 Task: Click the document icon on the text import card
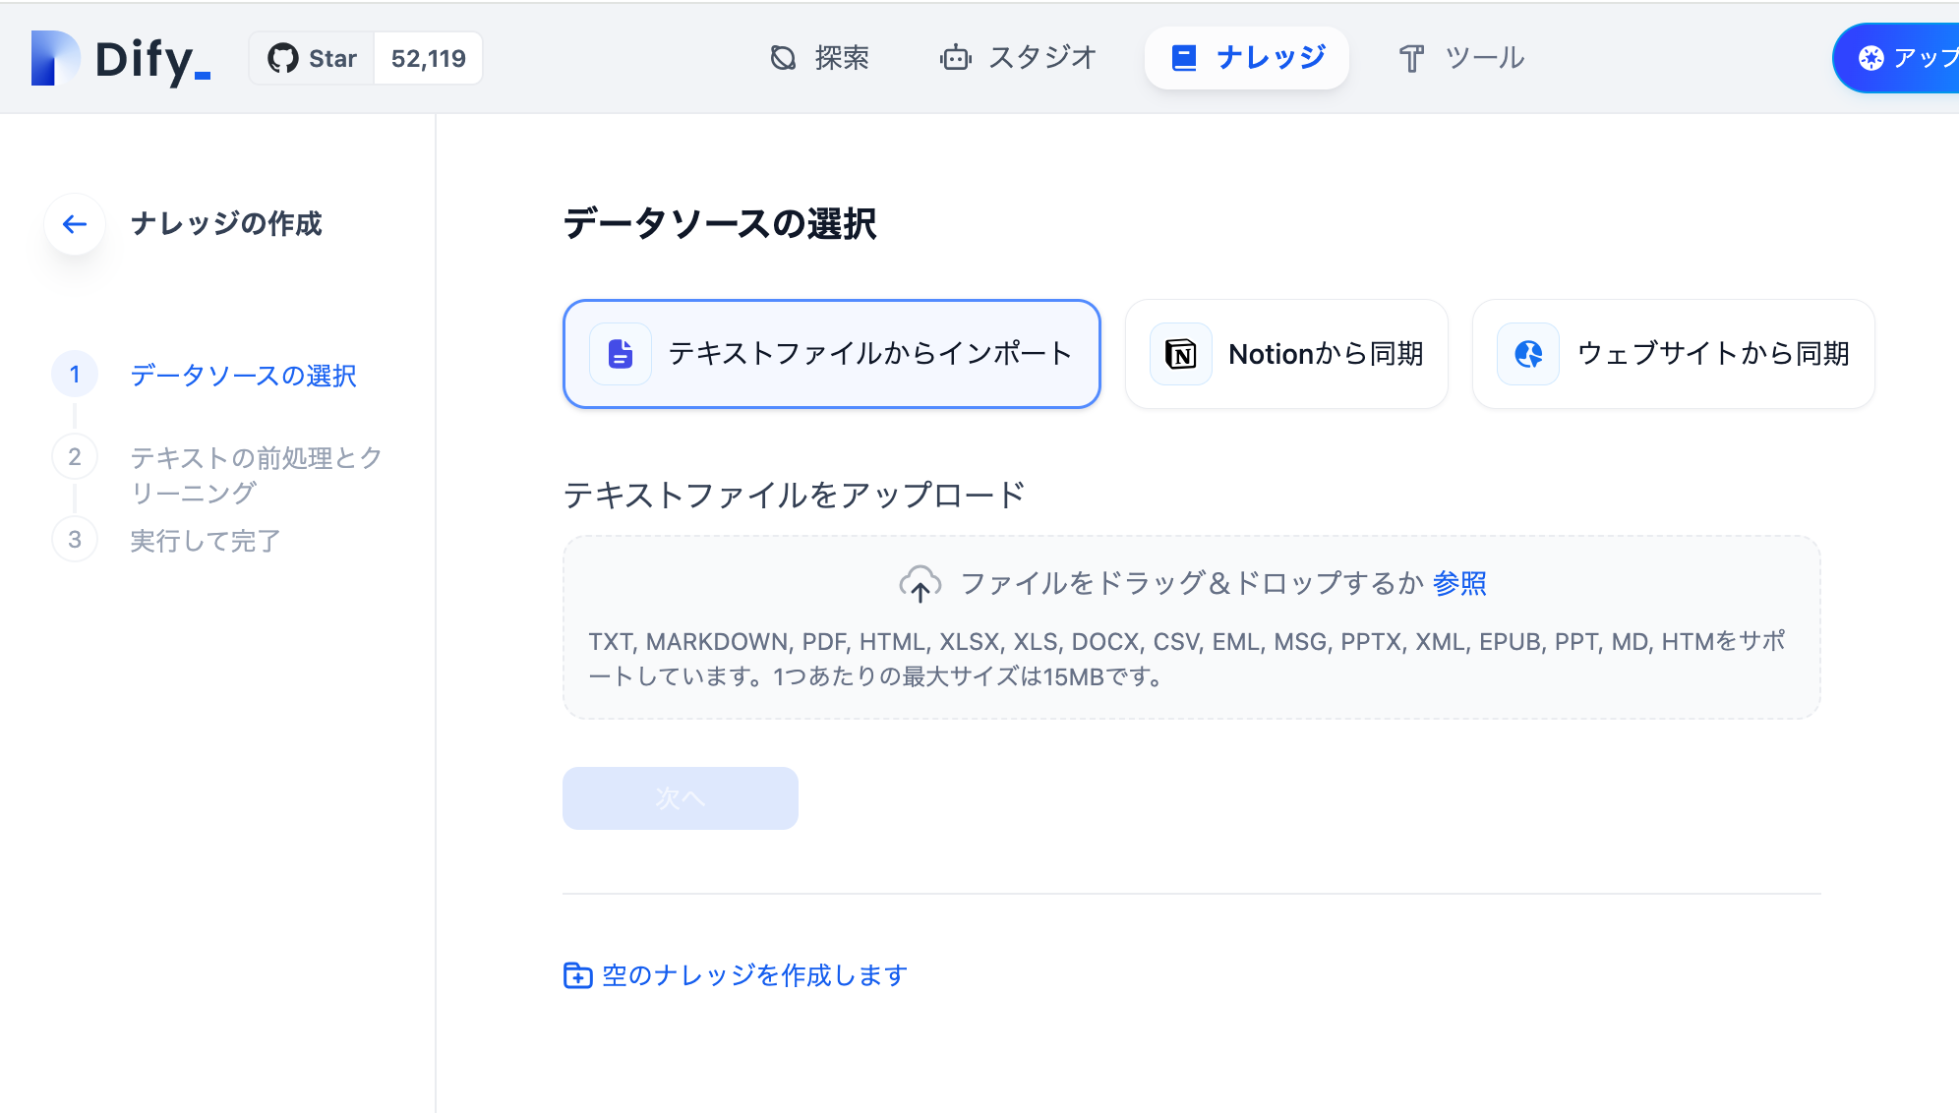620,353
